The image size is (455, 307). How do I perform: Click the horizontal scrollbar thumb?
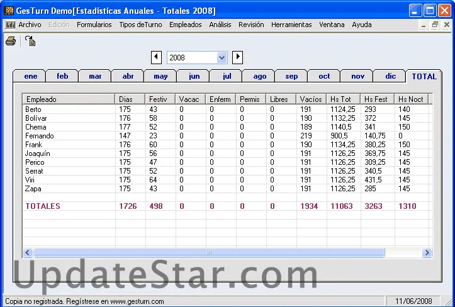point(209,252)
